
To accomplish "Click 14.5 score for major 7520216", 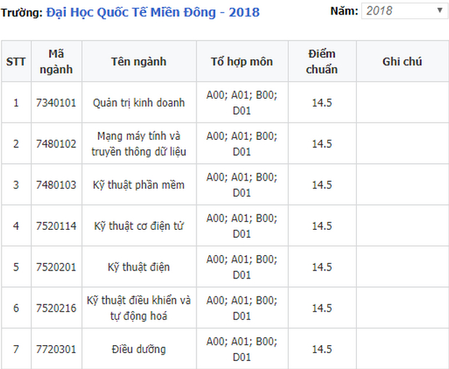I will (322, 308).
